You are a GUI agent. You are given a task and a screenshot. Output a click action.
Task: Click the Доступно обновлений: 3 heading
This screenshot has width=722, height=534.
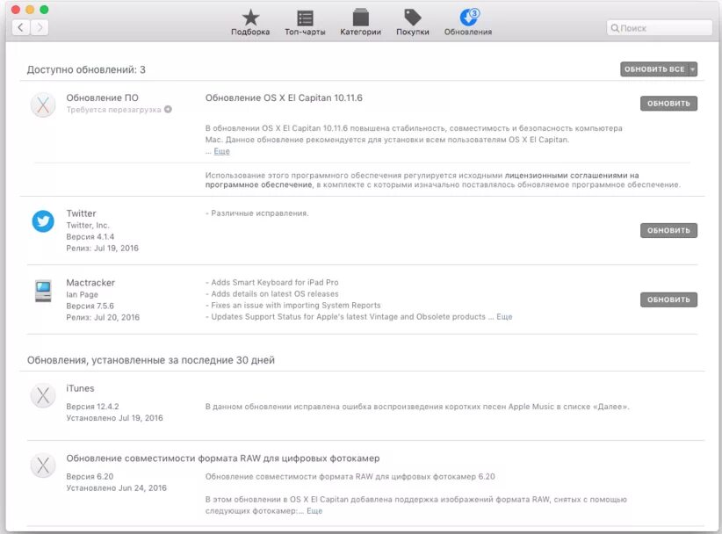tap(86, 69)
